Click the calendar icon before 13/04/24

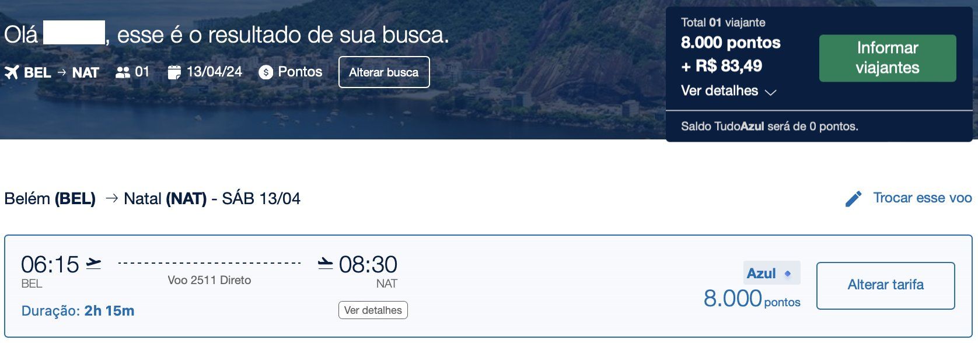[x=174, y=72]
